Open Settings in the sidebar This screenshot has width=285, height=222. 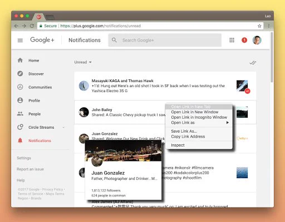pyautogui.click(x=24, y=158)
